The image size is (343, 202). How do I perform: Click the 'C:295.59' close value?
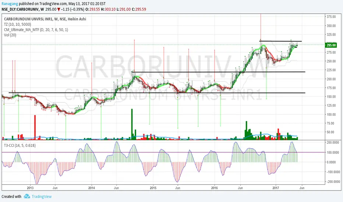(x=139, y=10)
